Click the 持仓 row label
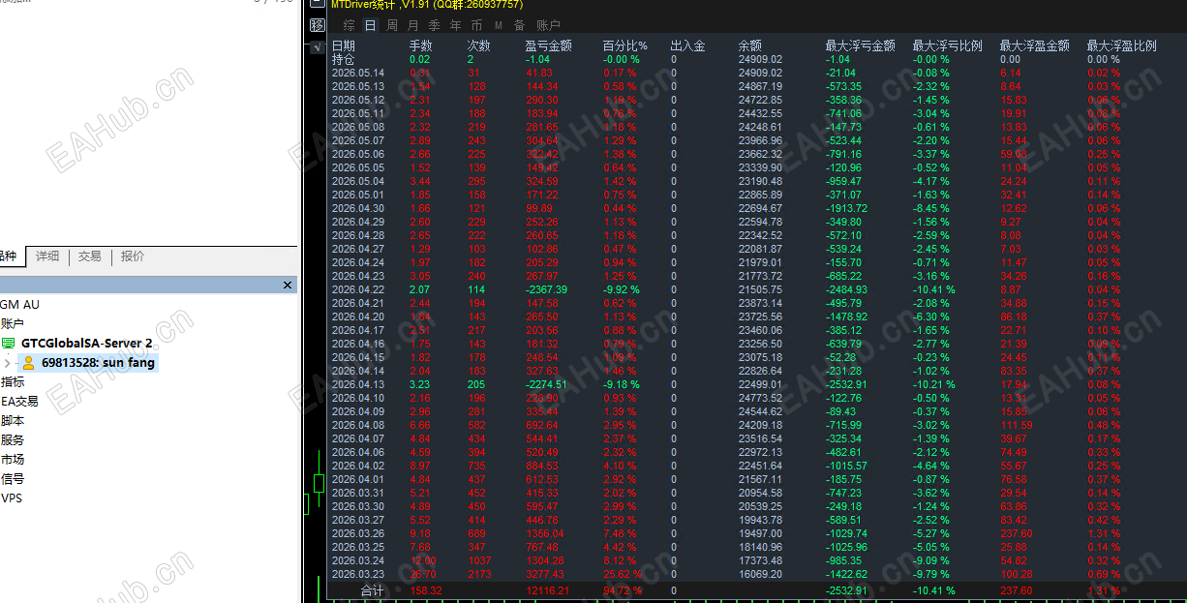Viewport: 1187px width, 603px height. pos(344,59)
